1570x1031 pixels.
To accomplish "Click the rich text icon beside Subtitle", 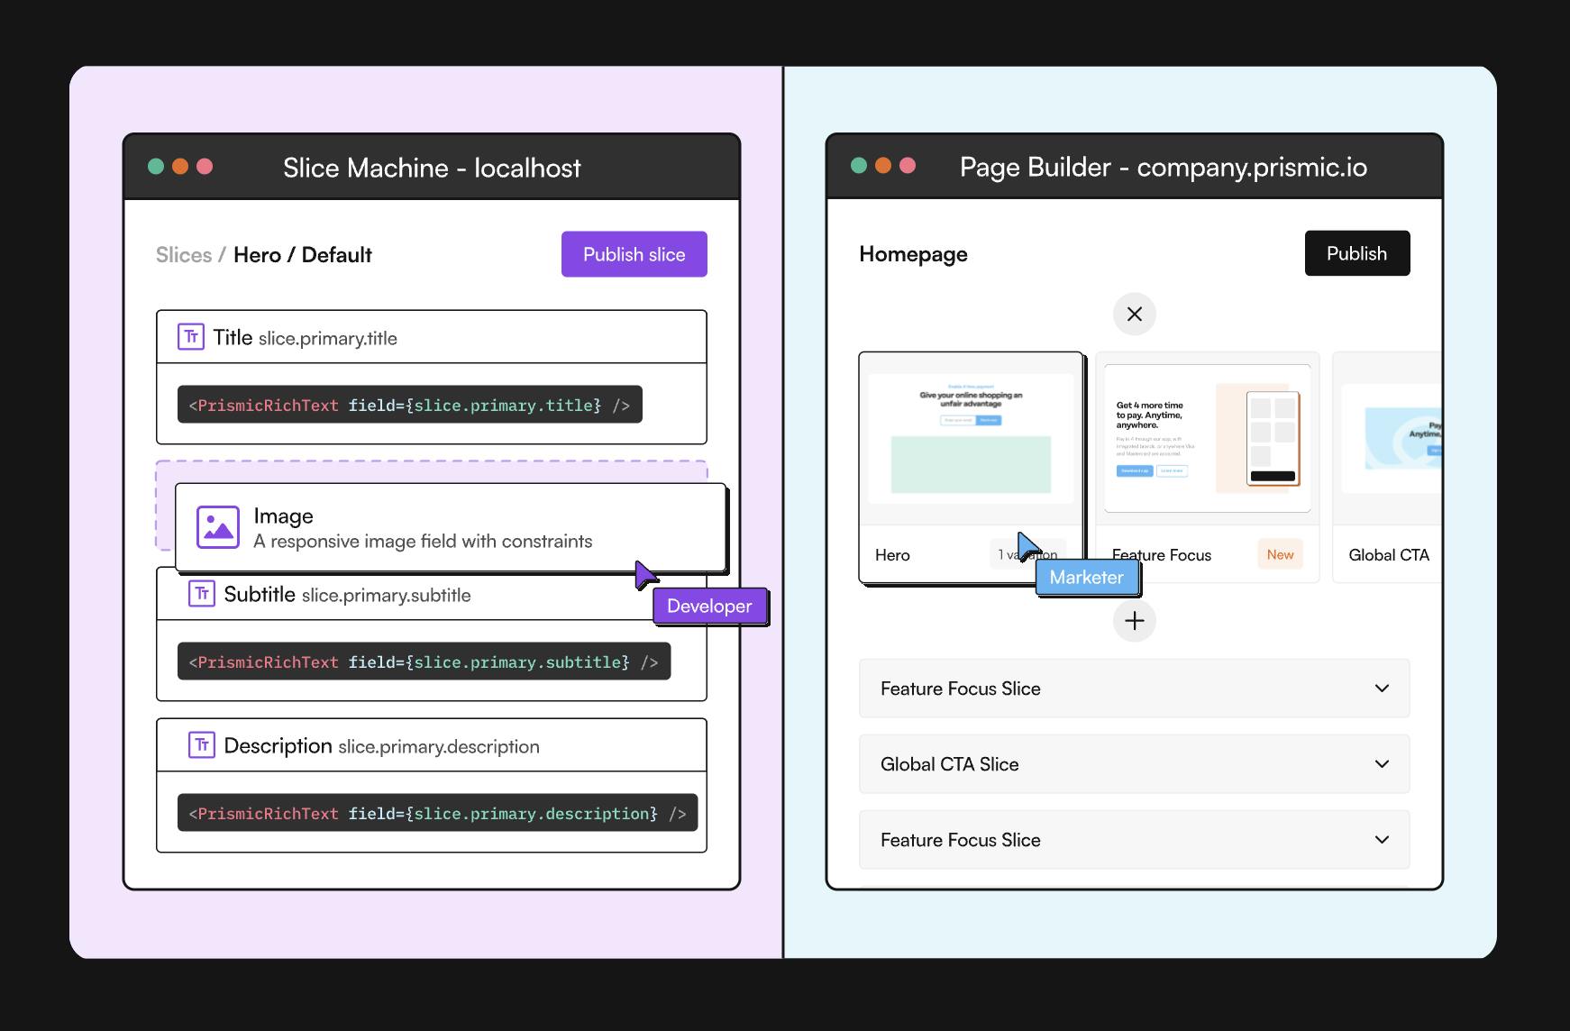I will point(202,594).
